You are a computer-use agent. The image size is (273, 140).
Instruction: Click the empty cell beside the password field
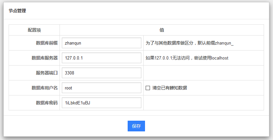(x=203, y=103)
